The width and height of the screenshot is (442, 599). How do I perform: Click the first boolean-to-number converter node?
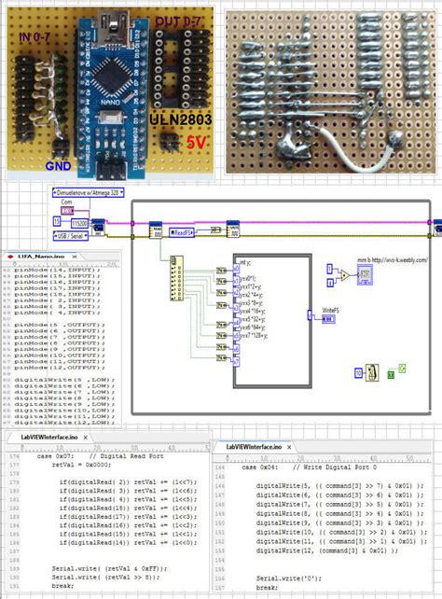click(221, 270)
